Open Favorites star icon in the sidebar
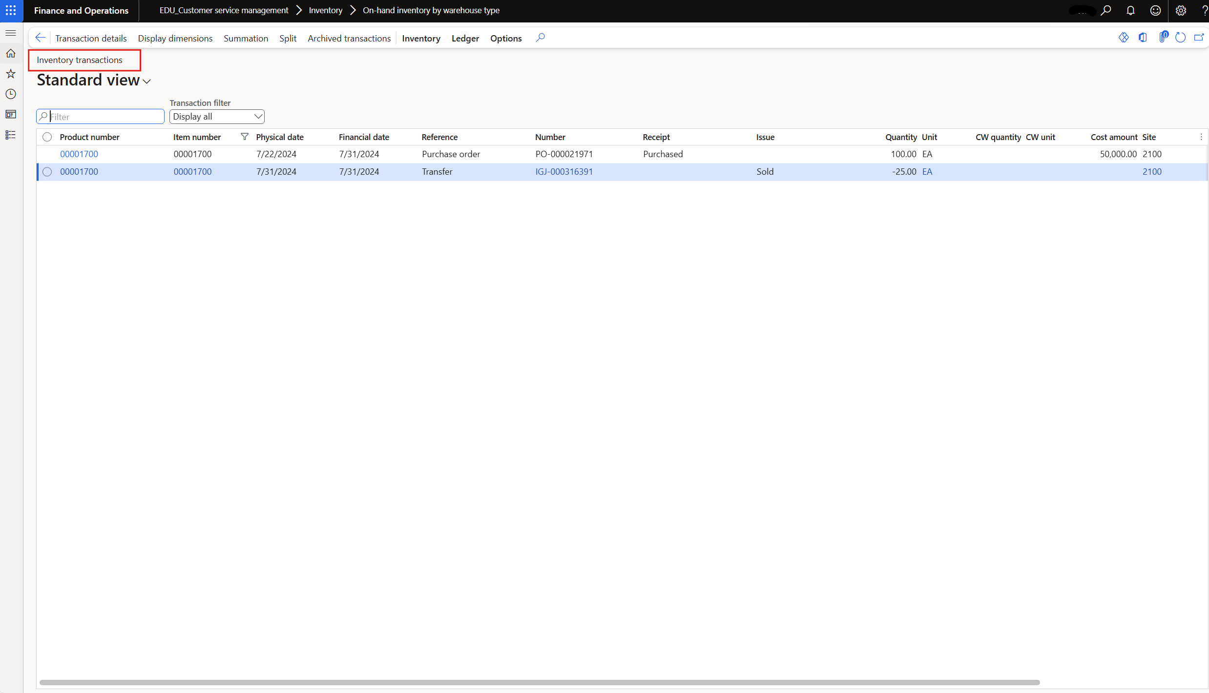Image resolution: width=1209 pixels, height=693 pixels. 11,74
